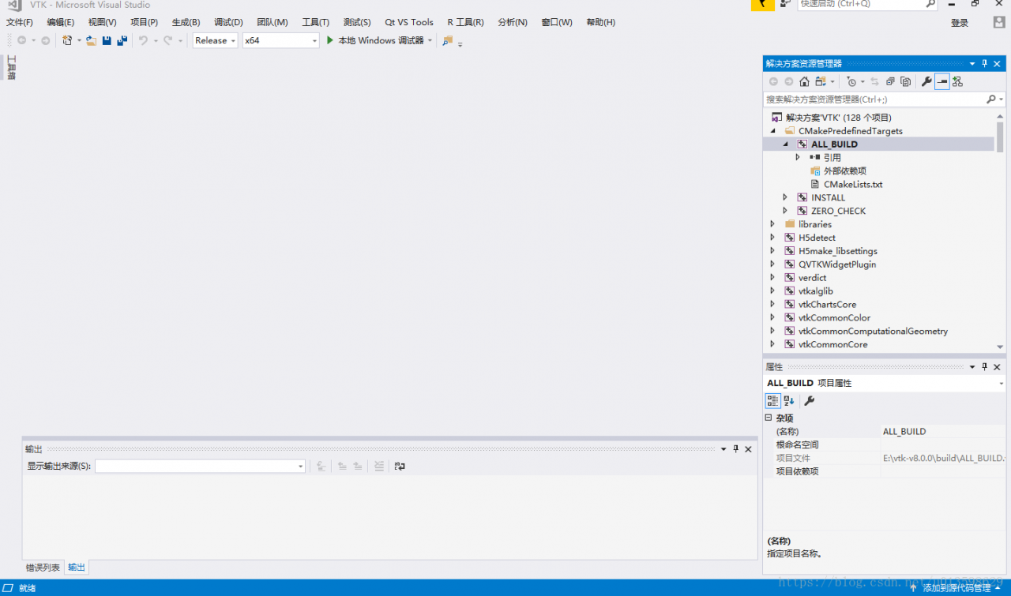This screenshot has width=1011, height=596.
Task: Click the Redo arrow icon
Action: coord(167,40)
